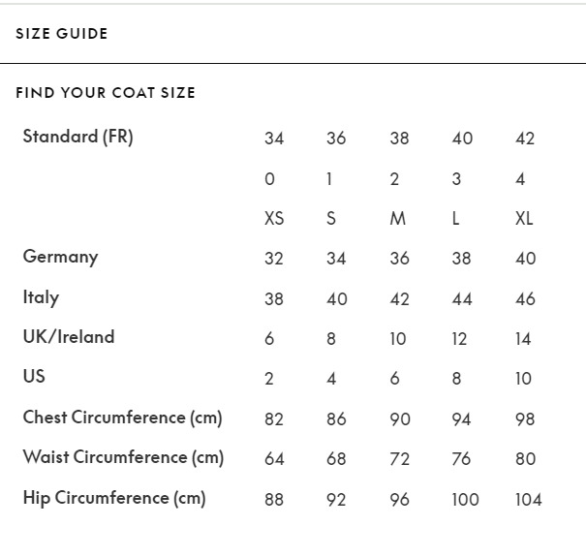Click Italy size 46
This screenshot has width=586, height=557.
pos(525,299)
